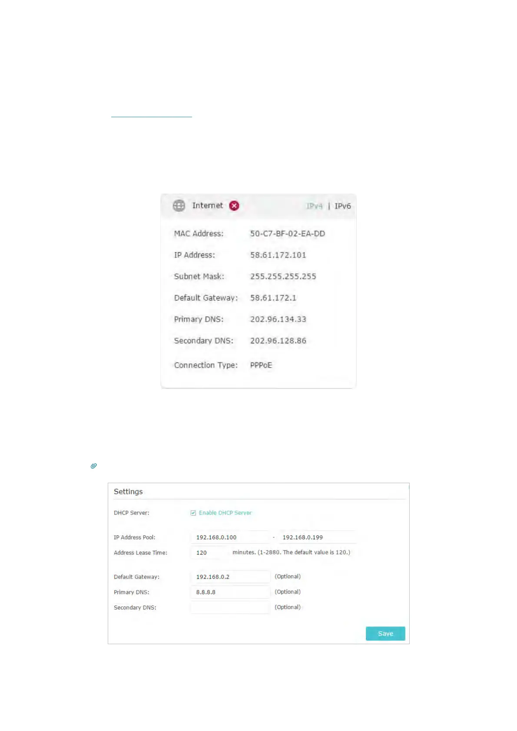Click the IP Address Pool start field
Image resolution: width=517 pixels, height=731 pixels.
[230, 537]
